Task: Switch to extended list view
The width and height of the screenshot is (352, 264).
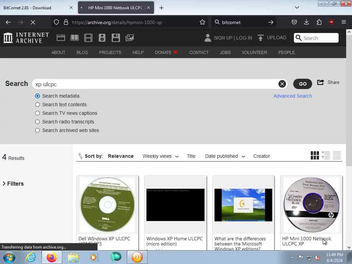Action: pyautogui.click(x=326, y=155)
